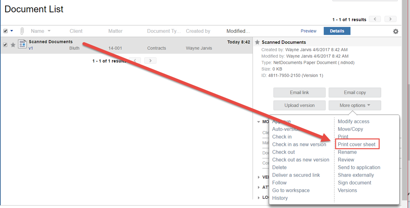Click the Email link button
Viewport: 410px width, 208px height.
(x=299, y=92)
